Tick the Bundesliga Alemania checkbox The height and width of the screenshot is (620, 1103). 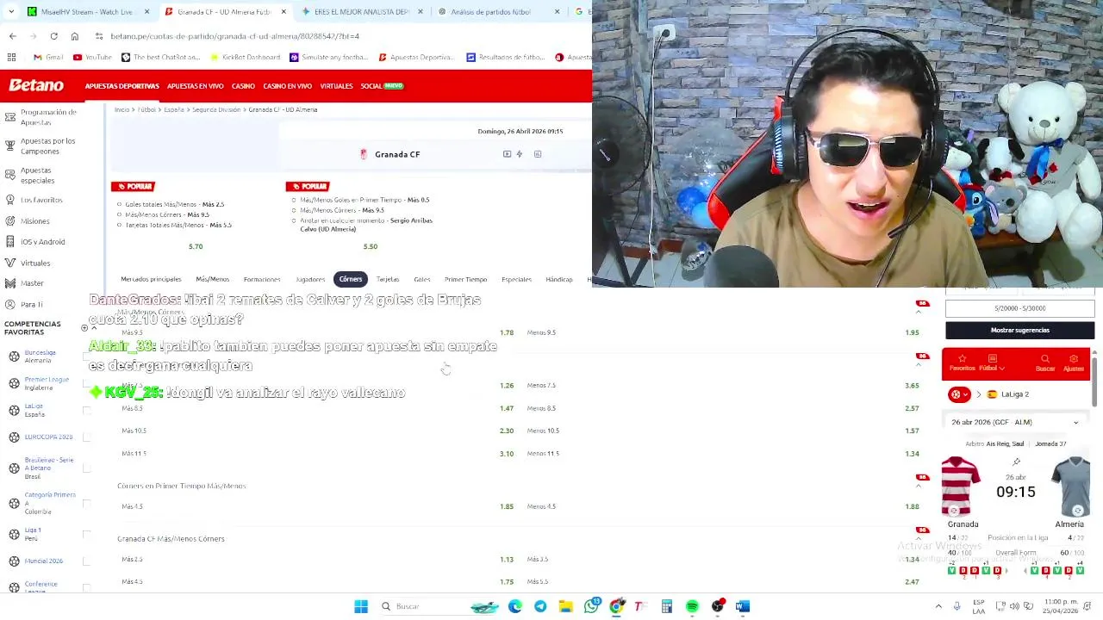(86, 356)
